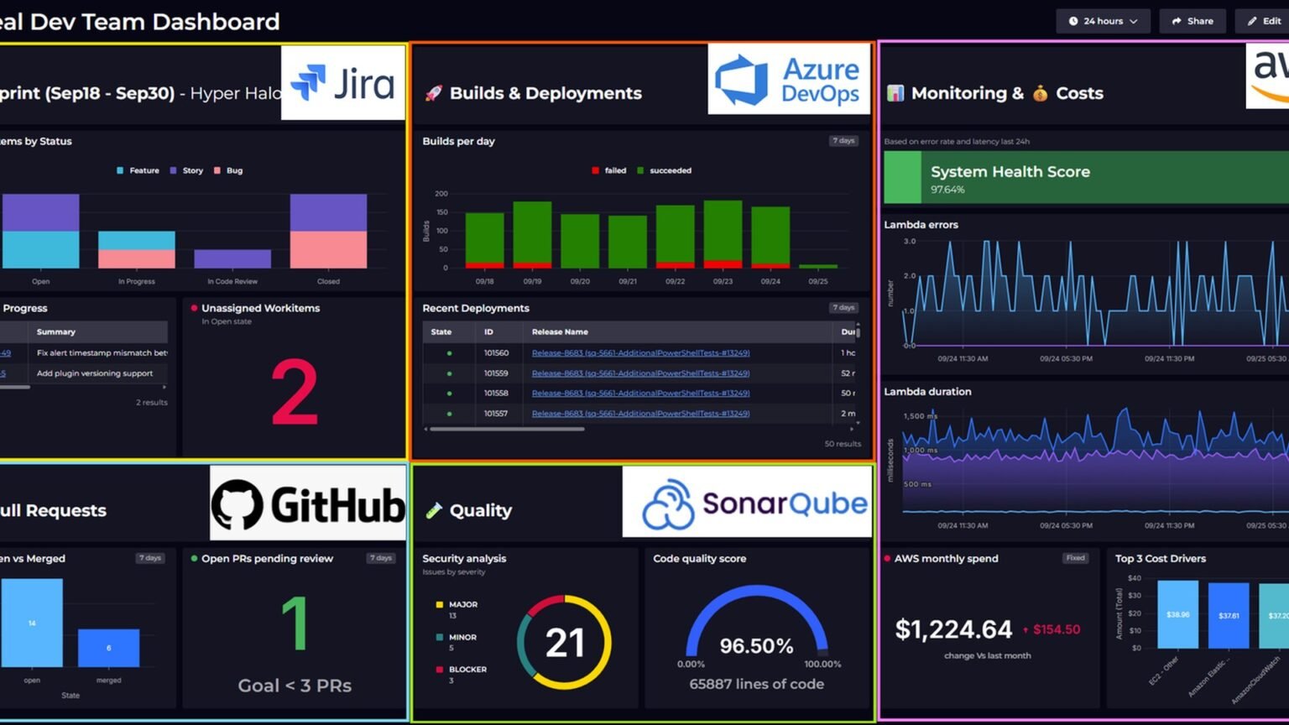Click the SonarQube logo
The image size is (1289, 725).
[747, 502]
